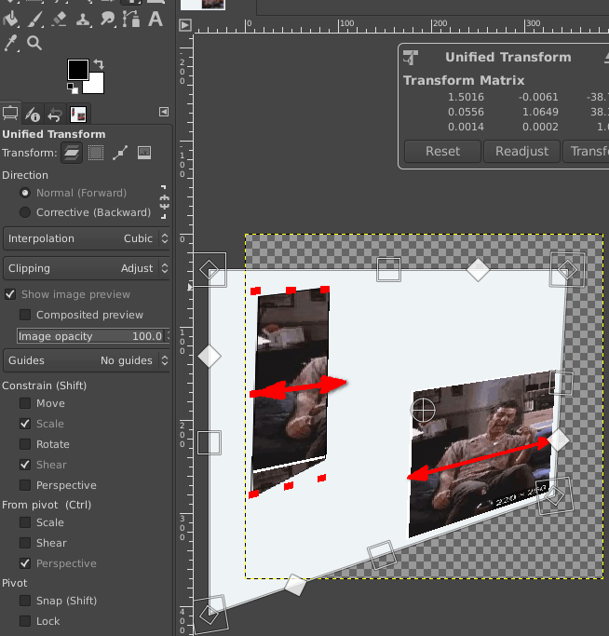
Task: Enable Composited preview checkbox
Action: point(26,315)
